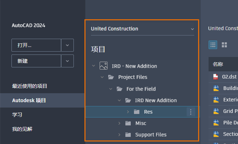Select the Support Files folder label
The image size is (238, 144).
(151, 135)
